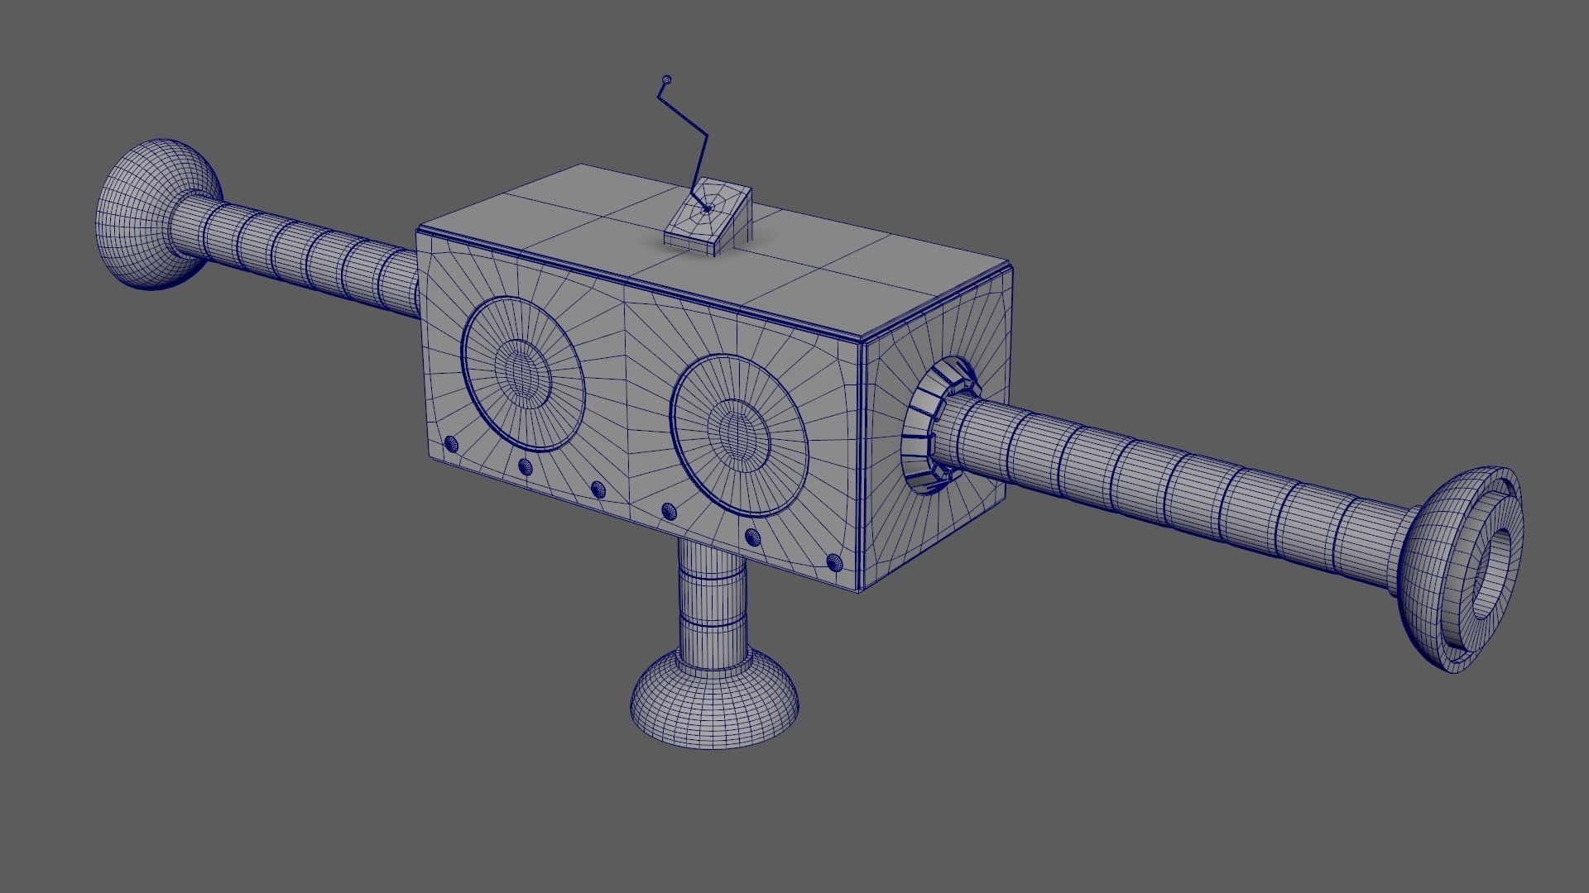
Task: Click the bent antenna wire
Action: (x=685, y=145)
